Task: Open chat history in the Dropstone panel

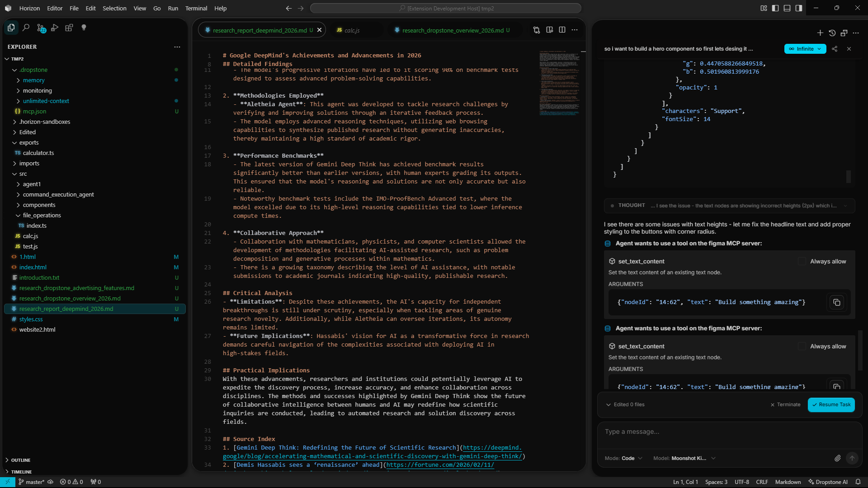Action: (x=832, y=33)
